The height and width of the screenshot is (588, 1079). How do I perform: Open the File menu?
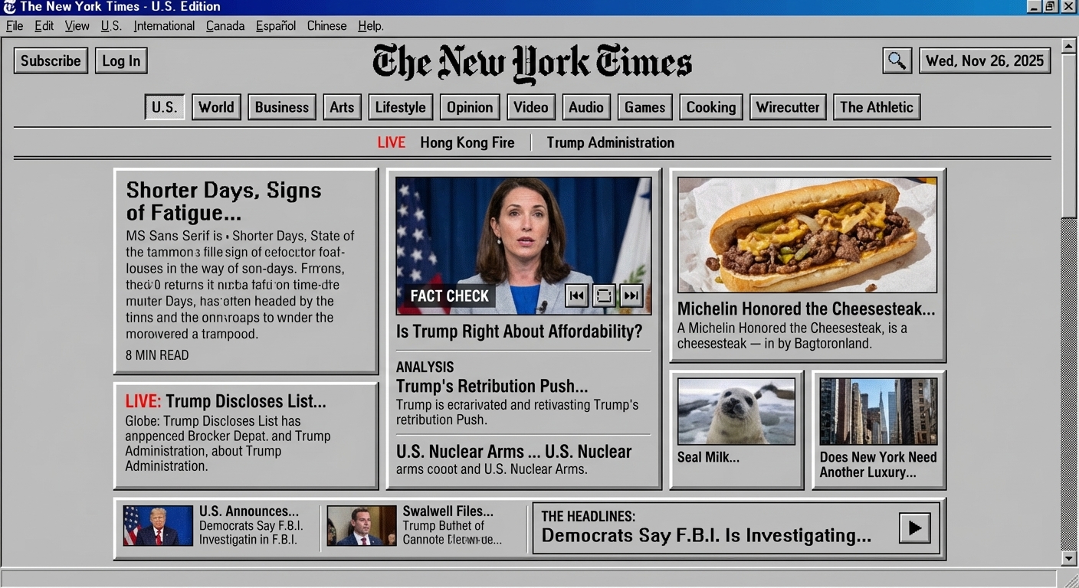coord(14,25)
